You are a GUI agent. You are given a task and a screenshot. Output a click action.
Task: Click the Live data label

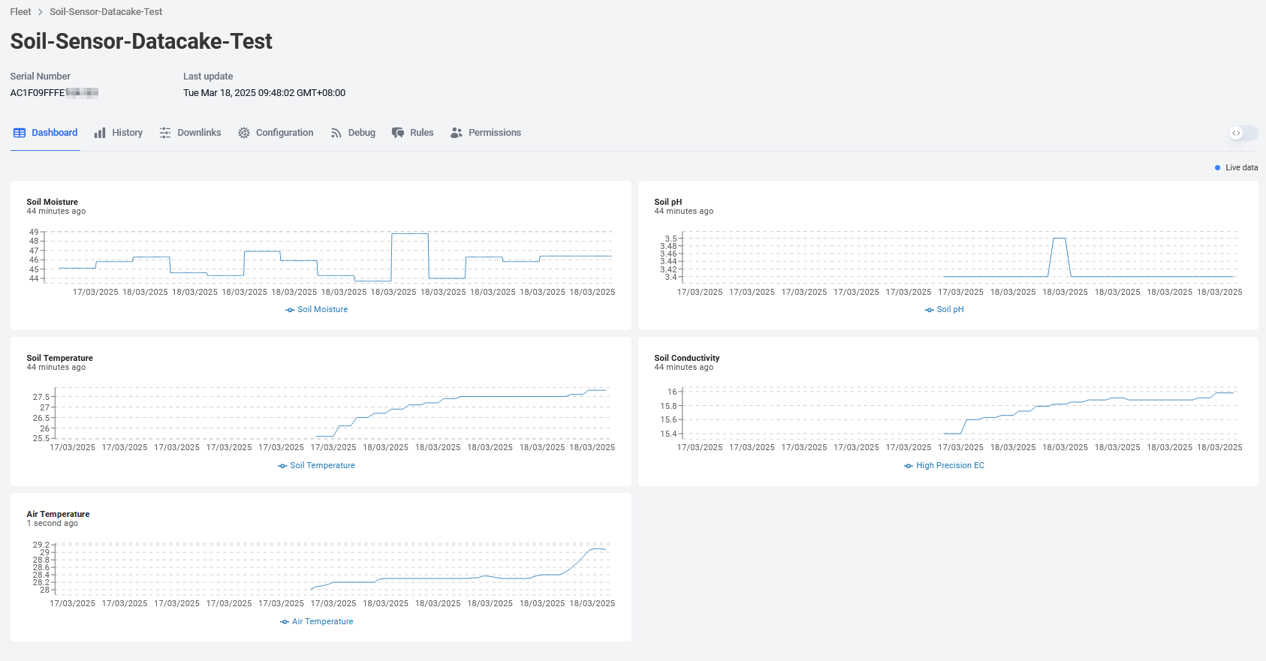click(1241, 168)
